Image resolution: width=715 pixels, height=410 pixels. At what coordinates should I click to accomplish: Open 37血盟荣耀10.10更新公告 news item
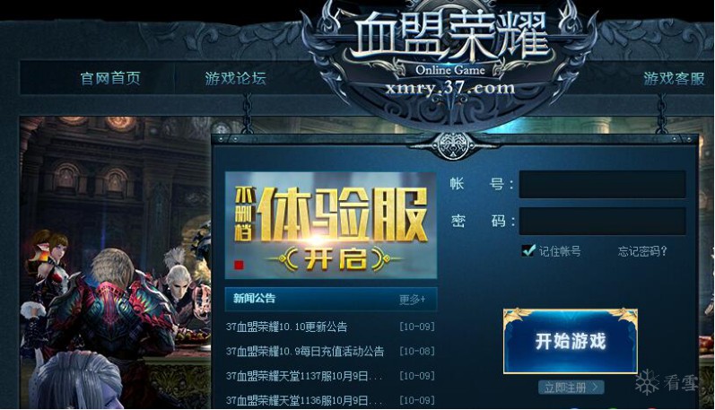pyautogui.click(x=286, y=327)
